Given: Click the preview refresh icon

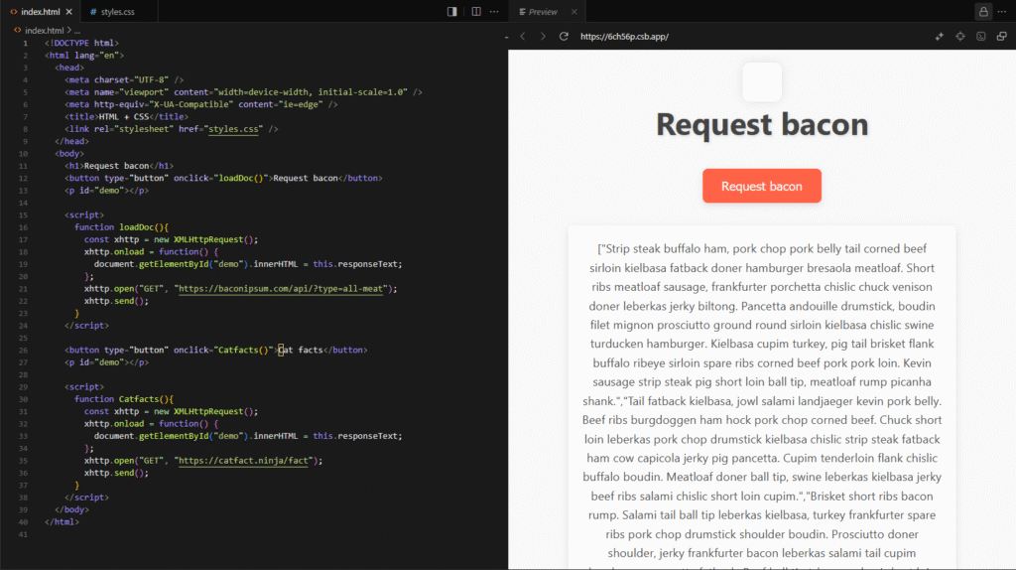Looking at the screenshot, I should [x=564, y=37].
